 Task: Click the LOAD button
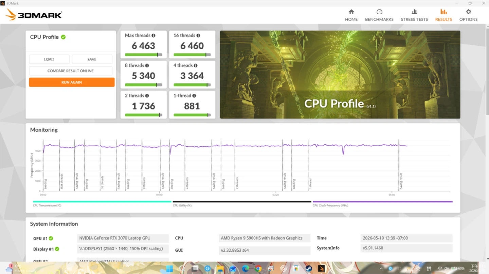click(x=49, y=59)
